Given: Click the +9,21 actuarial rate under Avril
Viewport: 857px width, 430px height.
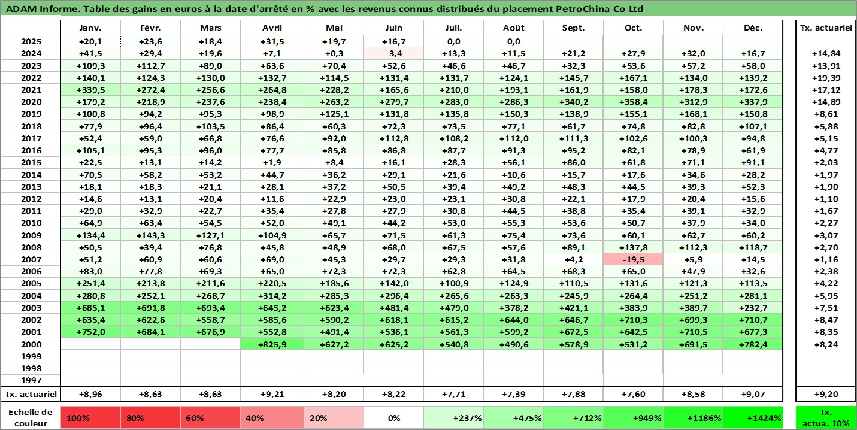Looking at the screenshot, I should tap(272, 394).
